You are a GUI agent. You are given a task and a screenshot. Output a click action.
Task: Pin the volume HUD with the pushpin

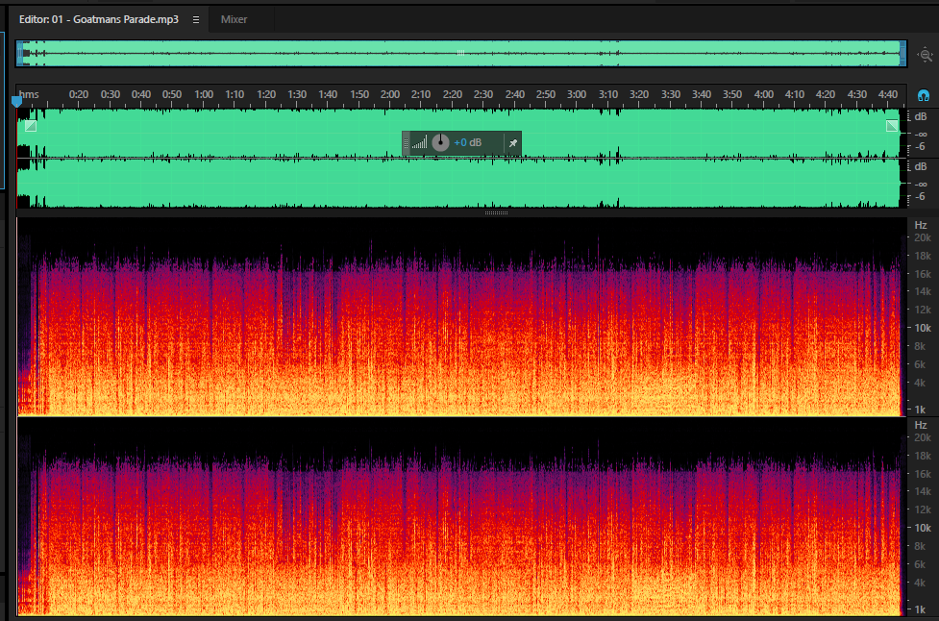pyautogui.click(x=512, y=143)
